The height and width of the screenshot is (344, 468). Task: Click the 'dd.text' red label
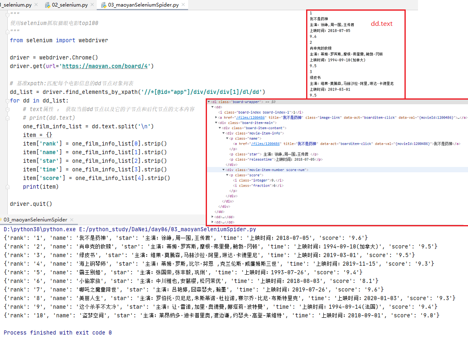[x=382, y=24]
